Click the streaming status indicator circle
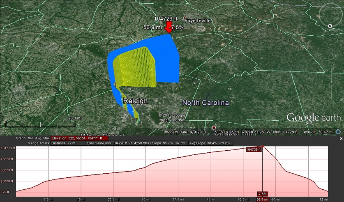Image resolution: width=344 pixels, height=202 pixels. click(338, 132)
